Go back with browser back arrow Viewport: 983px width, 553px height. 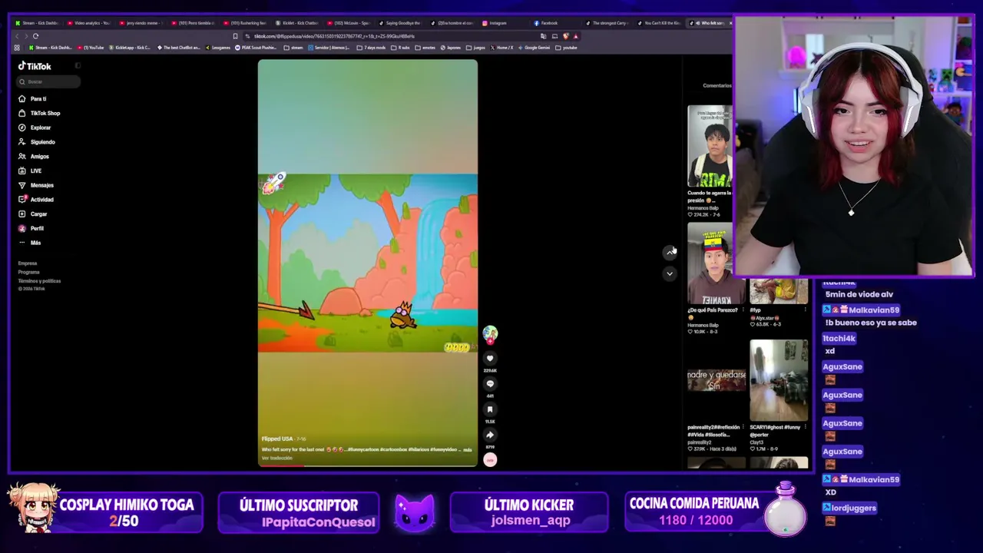[17, 36]
